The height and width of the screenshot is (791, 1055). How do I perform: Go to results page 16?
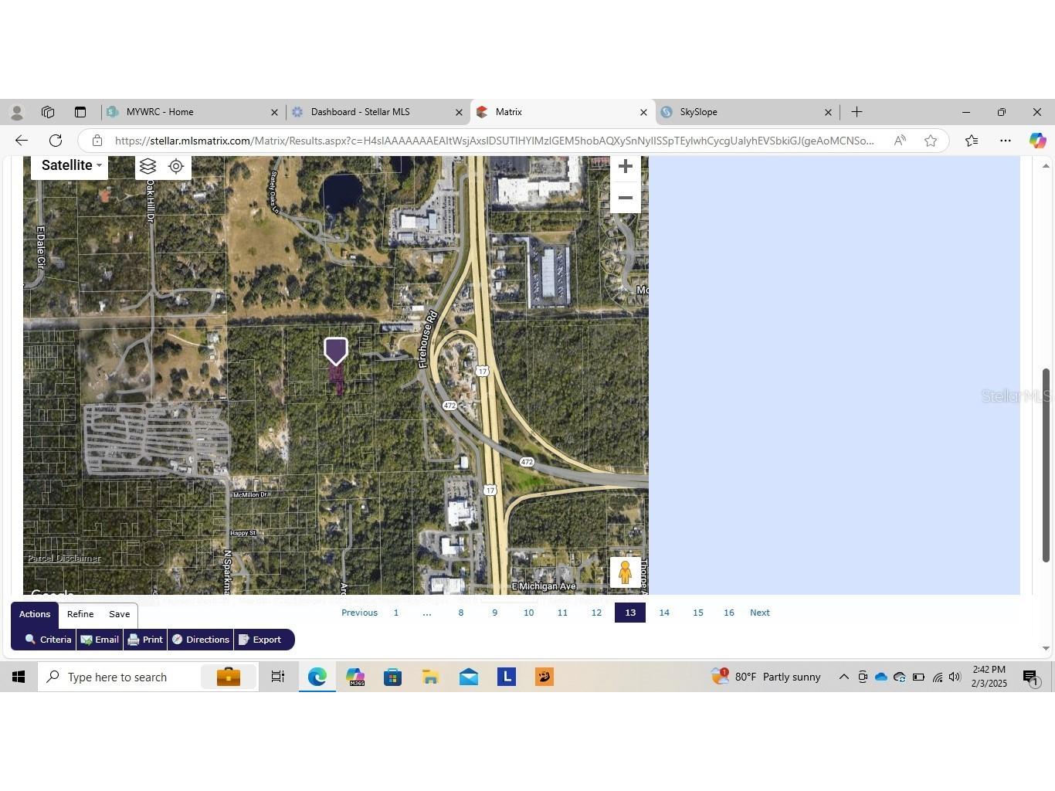[x=728, y=613]
